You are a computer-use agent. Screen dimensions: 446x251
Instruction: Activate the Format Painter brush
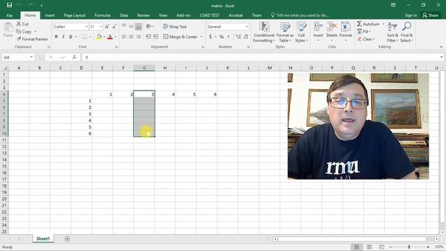tap(32, 39)
